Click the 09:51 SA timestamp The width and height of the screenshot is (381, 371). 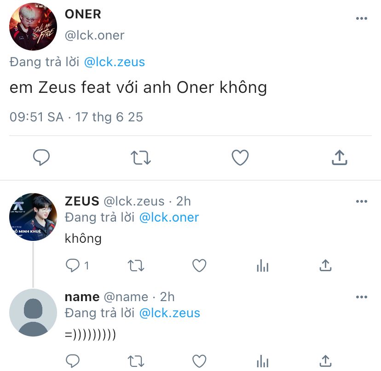[36, 117]
